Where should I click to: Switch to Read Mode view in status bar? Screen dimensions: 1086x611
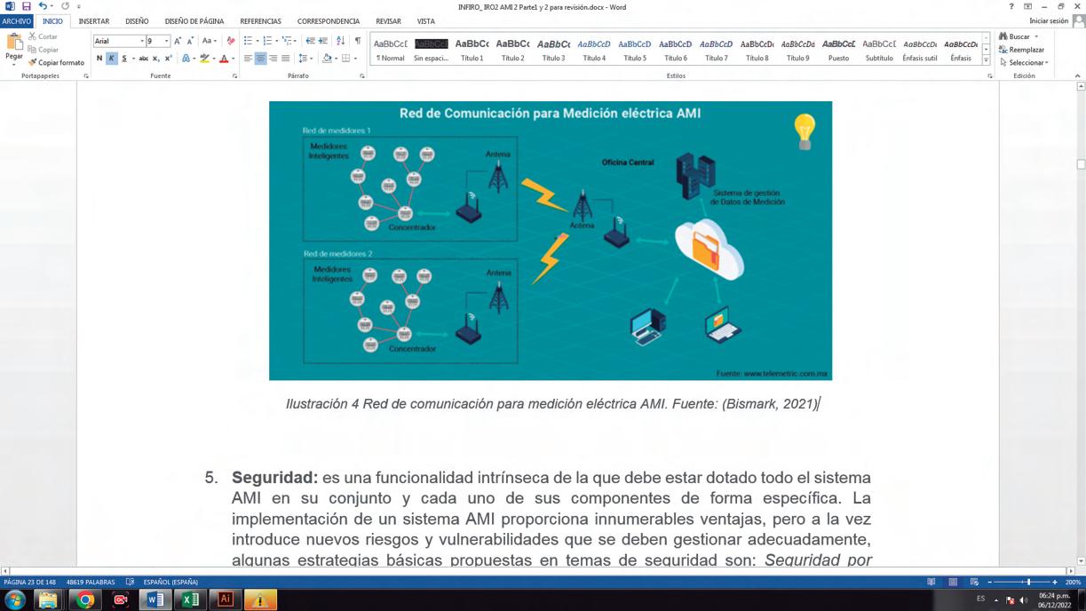(931, 582)
